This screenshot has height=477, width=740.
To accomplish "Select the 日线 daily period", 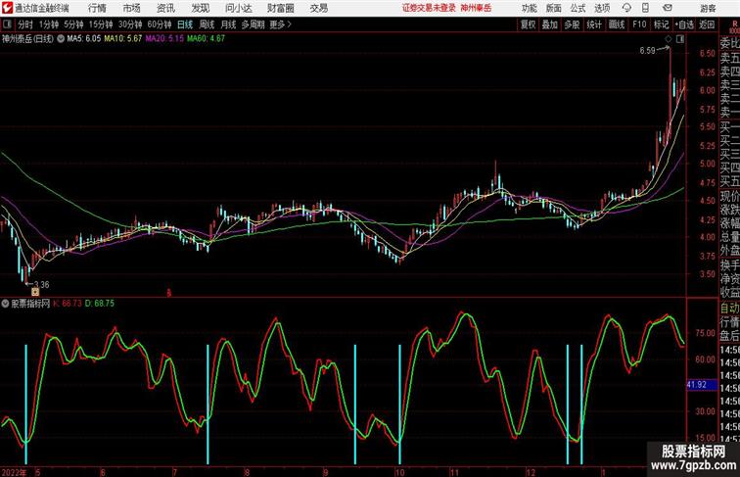I will [185, 24].
